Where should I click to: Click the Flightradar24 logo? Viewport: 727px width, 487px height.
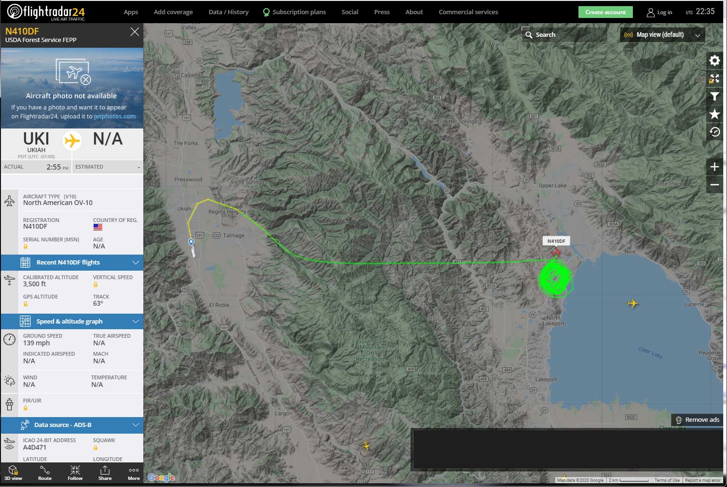[x=46, y=12]
